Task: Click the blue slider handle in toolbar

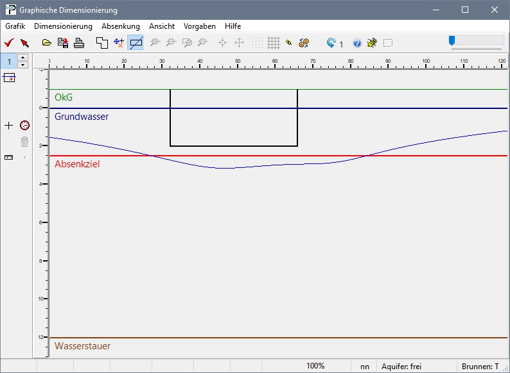Action: point(452,40)
